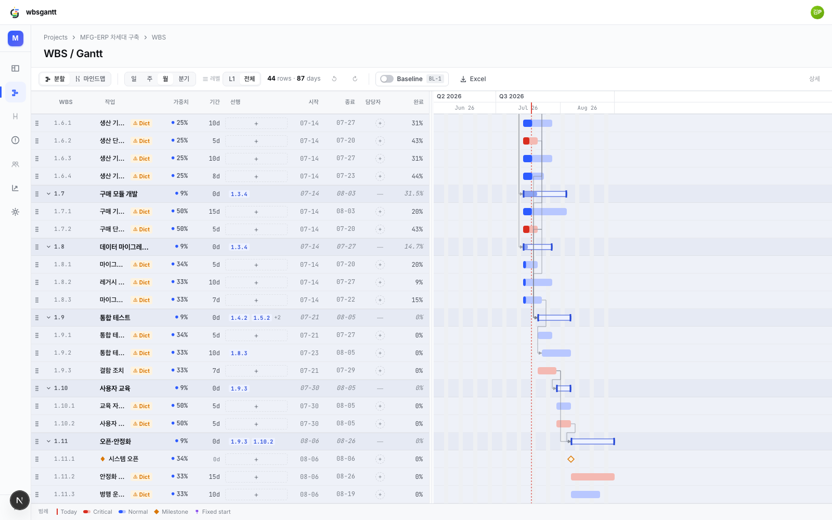Click the wbsgantt logo icon
Image resolution: width=832 pixels, height=520 pixels.
[x=15, y=12]
